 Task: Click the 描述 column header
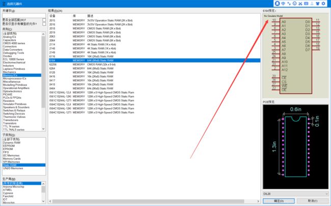[90, 16]
